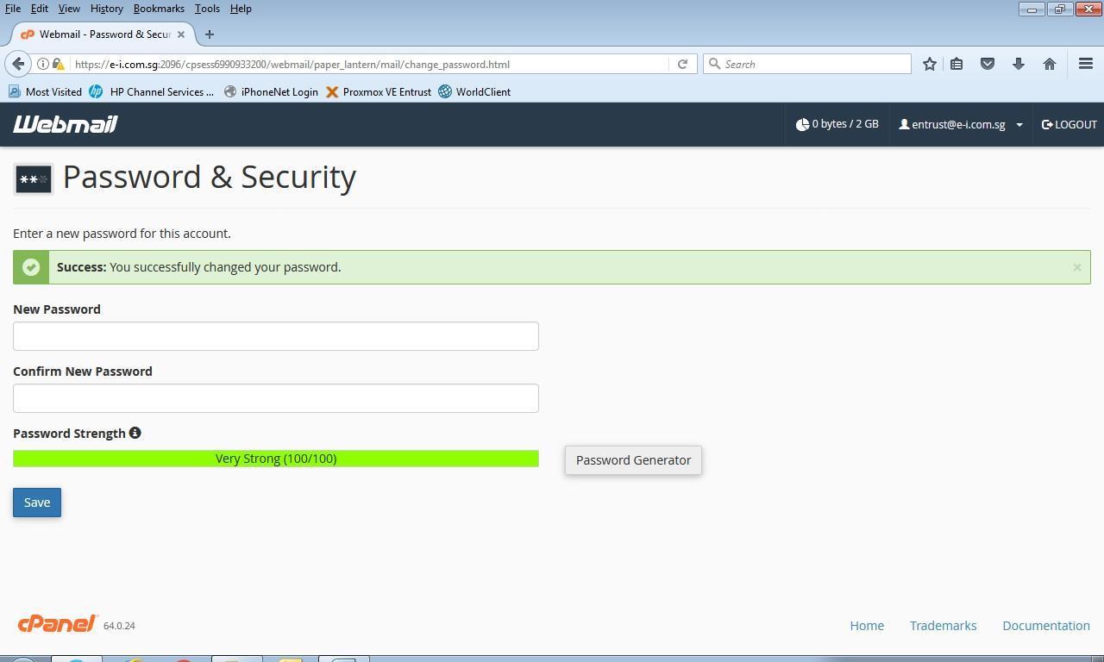Bookmark this page with the star icon
The image size is (1104, 662).
(930, 64)
